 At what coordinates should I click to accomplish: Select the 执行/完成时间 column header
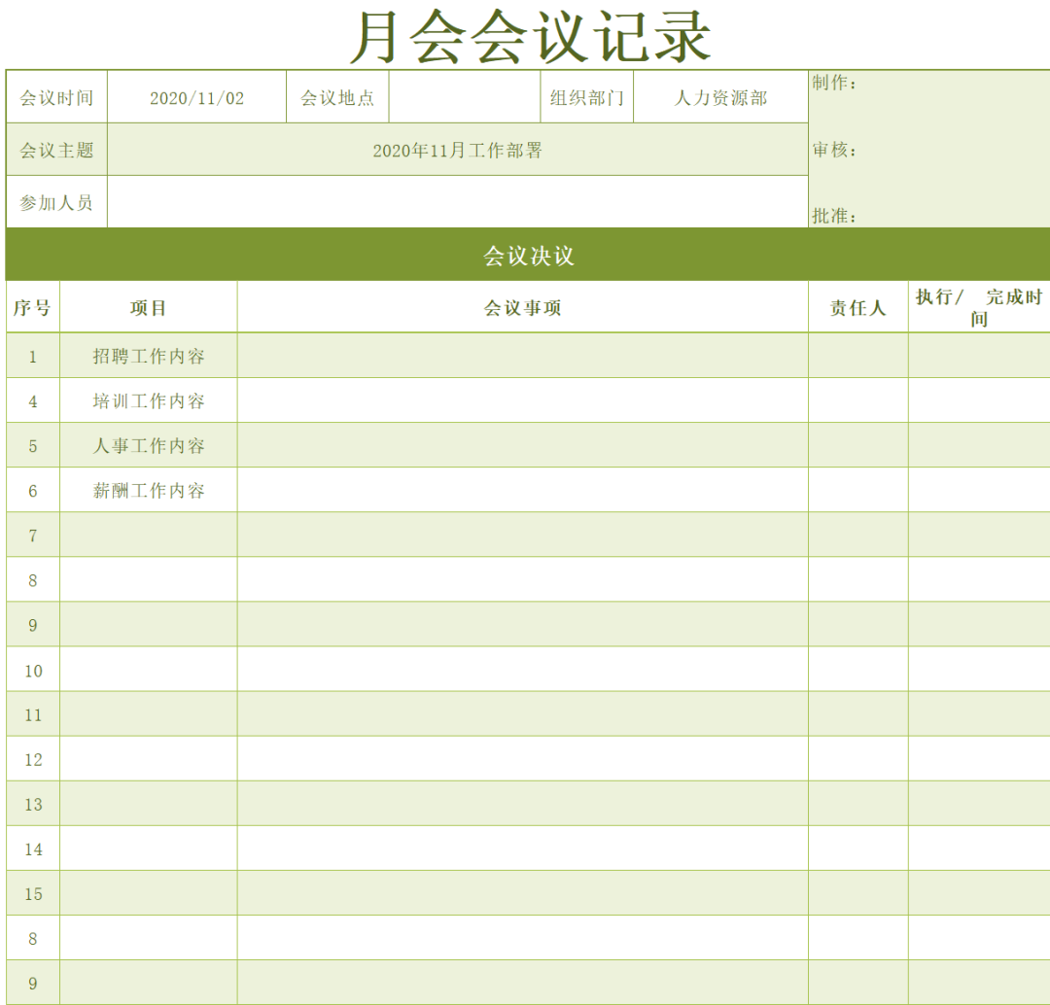(979, 307)
